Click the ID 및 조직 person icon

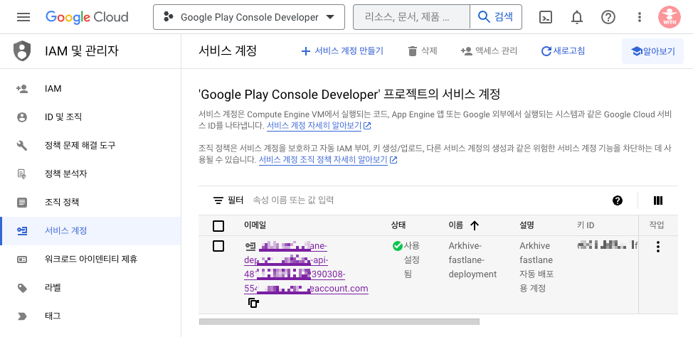click(21, 117)
